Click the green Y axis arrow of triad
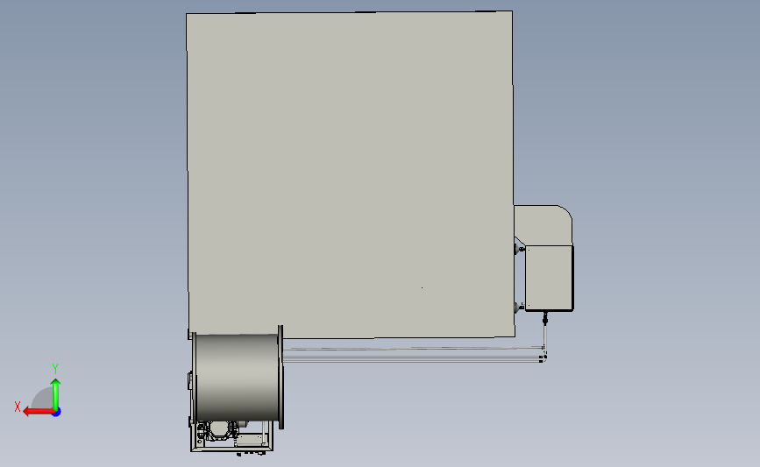Viewport: 760px width, 467px height. [56, 394]
